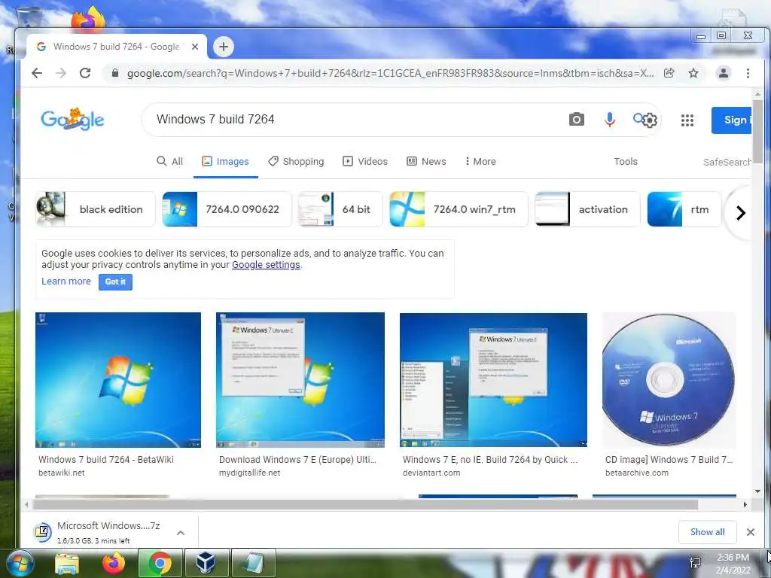Screen dimensions: 771x578
Task: Click the Download Windows 7 E (Europe) caption
Action: 297,460
